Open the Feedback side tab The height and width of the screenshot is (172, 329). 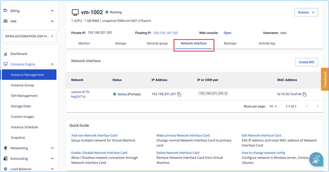coord(325,79)
